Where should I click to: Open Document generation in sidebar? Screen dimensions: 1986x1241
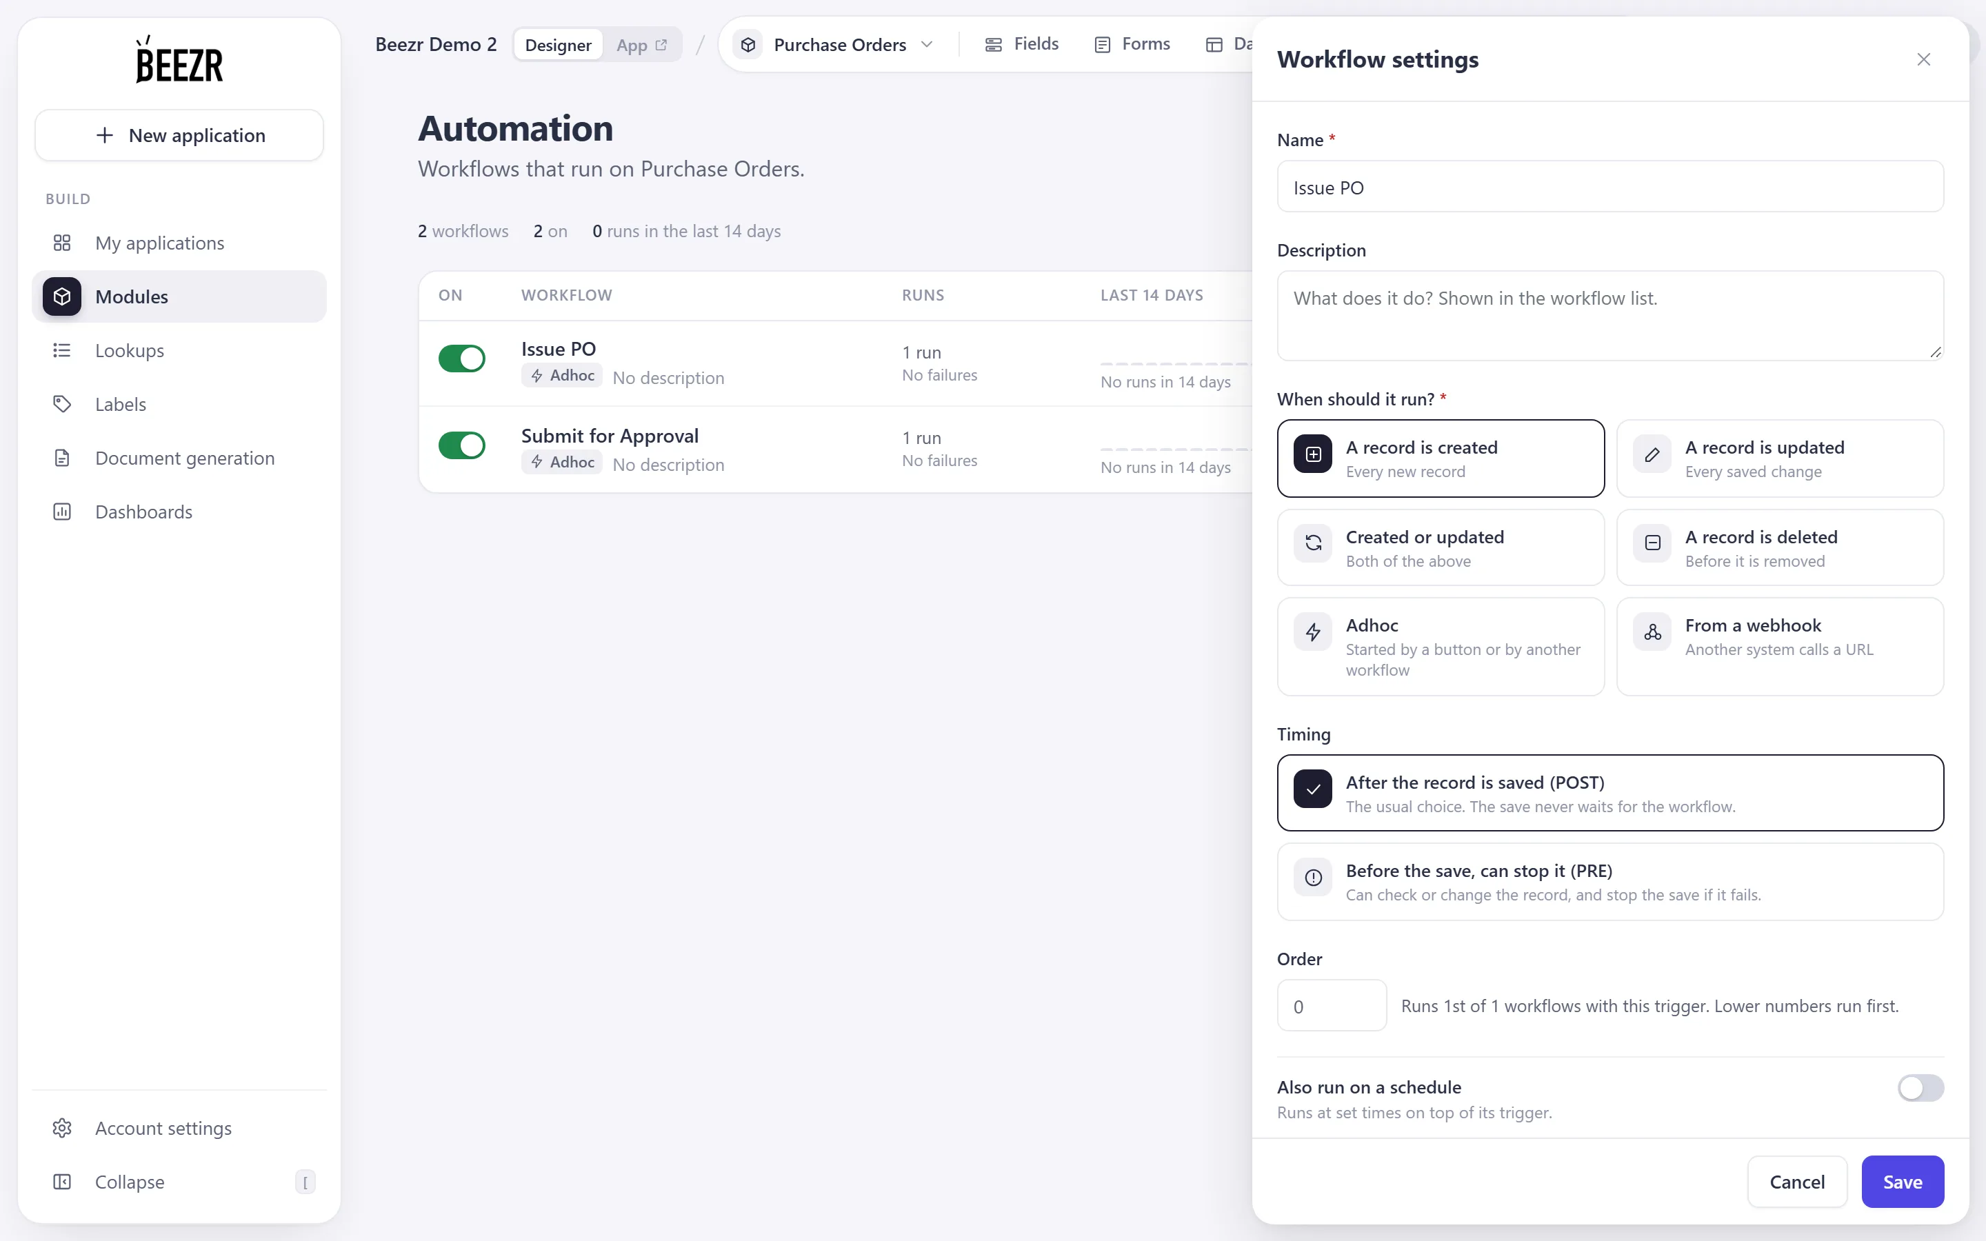point(179,458)
